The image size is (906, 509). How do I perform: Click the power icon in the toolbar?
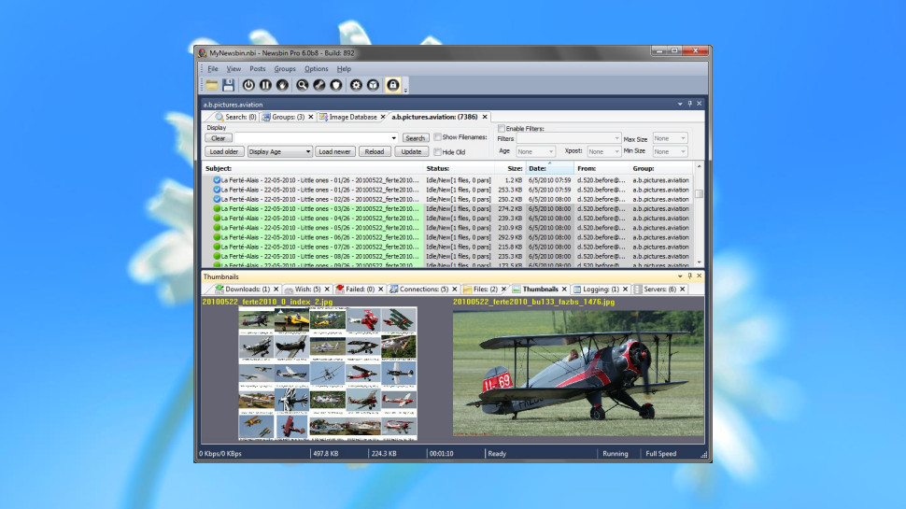click(x=248, y=85)
